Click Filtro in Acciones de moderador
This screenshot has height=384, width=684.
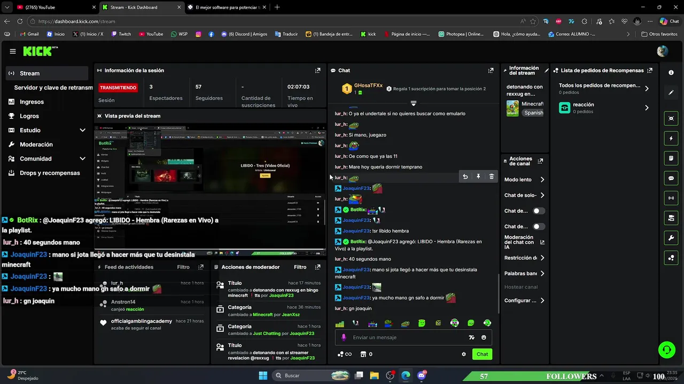[300, 267]
